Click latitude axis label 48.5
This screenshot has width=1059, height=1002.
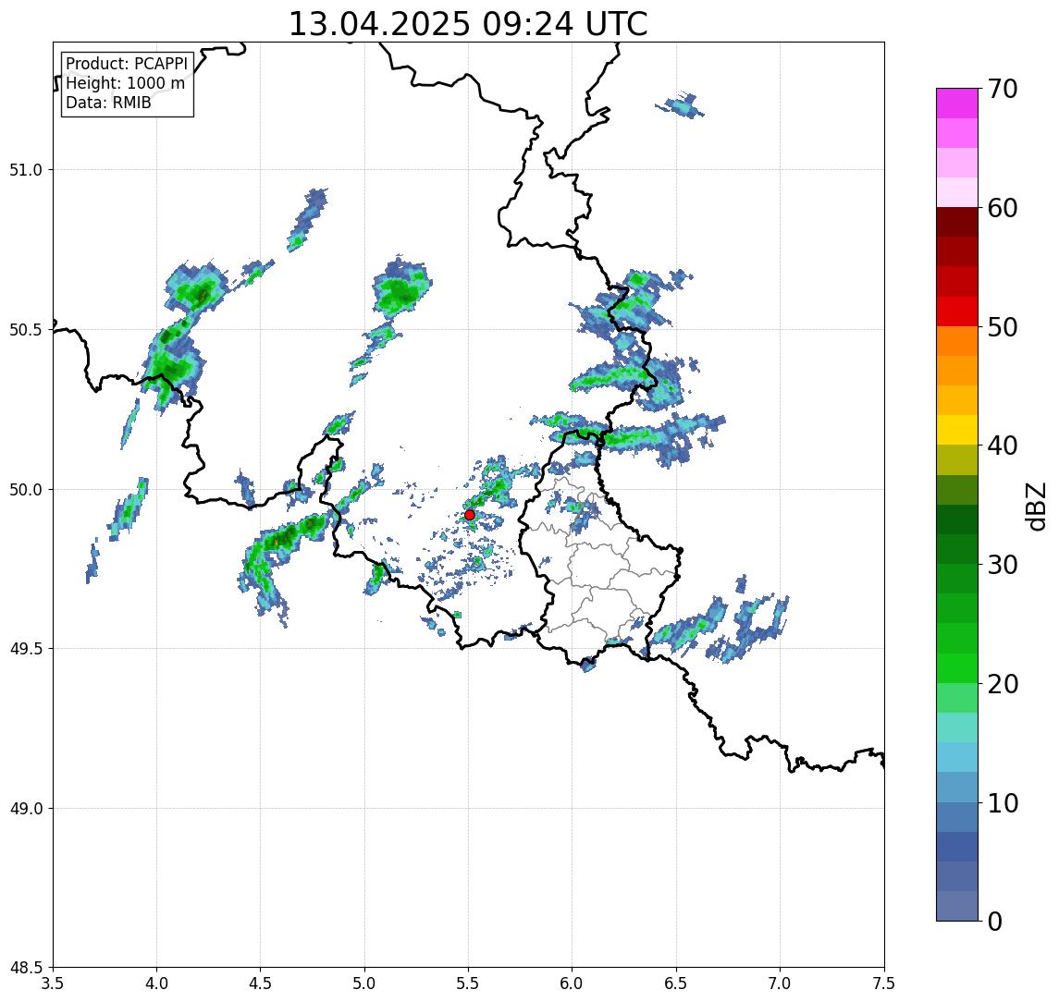pyautogui.click(x=26, y=968)
